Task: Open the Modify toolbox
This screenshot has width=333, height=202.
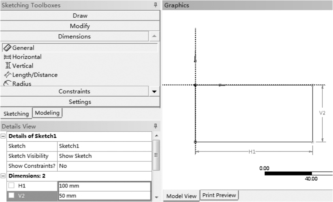Action: pos(80,26)
